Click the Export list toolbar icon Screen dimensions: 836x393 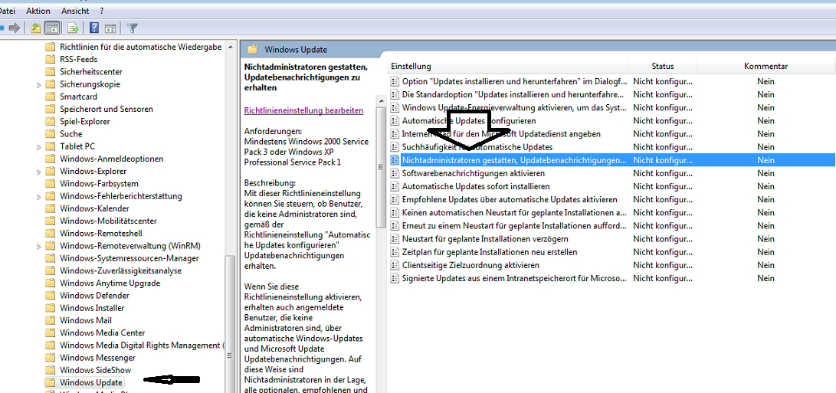click(x=73, y=28)
